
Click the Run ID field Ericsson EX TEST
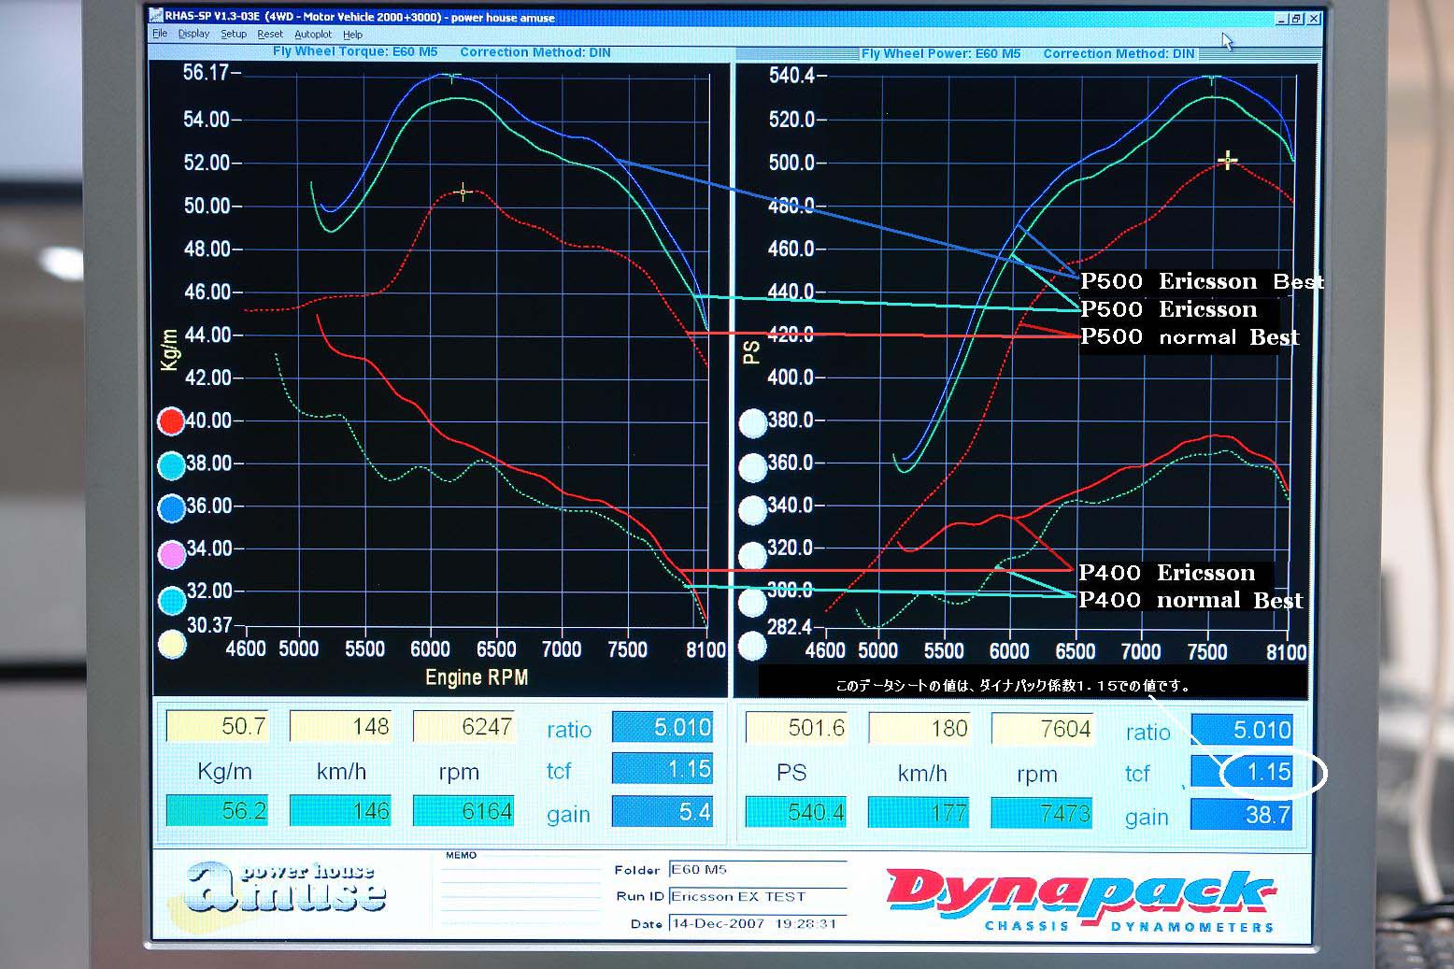(757, 896)
